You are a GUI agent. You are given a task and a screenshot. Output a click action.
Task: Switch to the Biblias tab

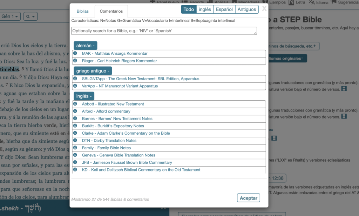pos(83,11)
